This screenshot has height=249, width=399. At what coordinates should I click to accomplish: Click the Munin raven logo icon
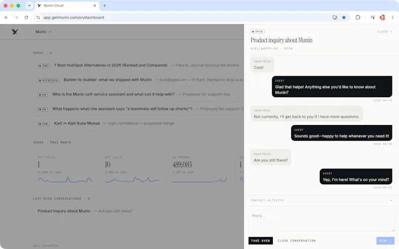point(15,32)
